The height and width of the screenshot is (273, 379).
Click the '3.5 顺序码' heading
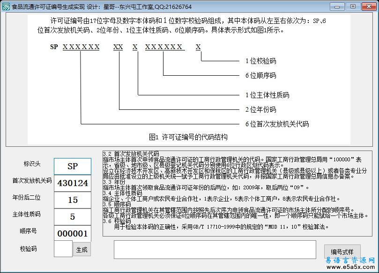(x=117, y=204)
